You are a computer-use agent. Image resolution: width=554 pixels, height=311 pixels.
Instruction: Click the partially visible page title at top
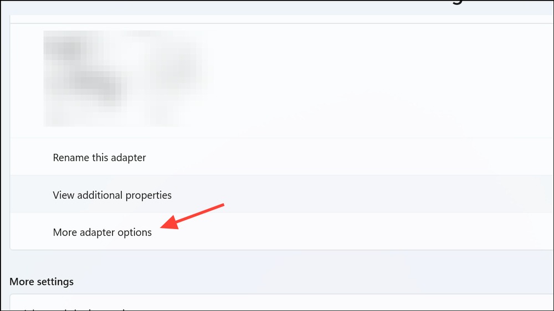pos(458,2)
